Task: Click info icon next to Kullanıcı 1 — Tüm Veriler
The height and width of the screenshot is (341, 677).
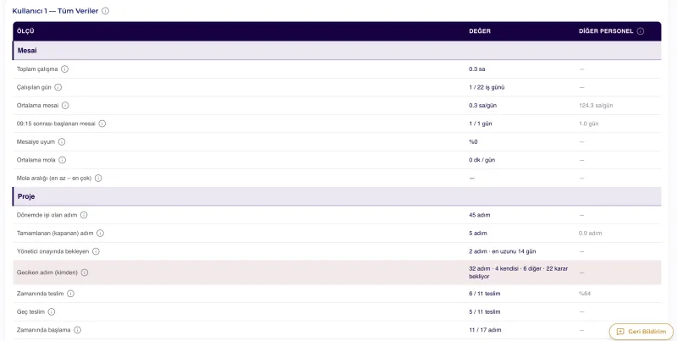Action: point(105,11)
